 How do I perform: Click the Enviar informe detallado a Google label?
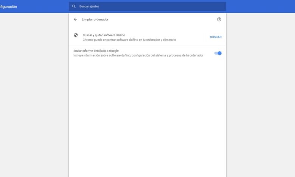tap(96, 51)
